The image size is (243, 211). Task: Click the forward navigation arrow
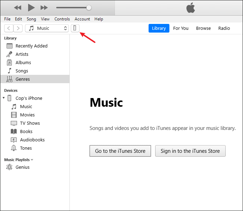point(18,28)
